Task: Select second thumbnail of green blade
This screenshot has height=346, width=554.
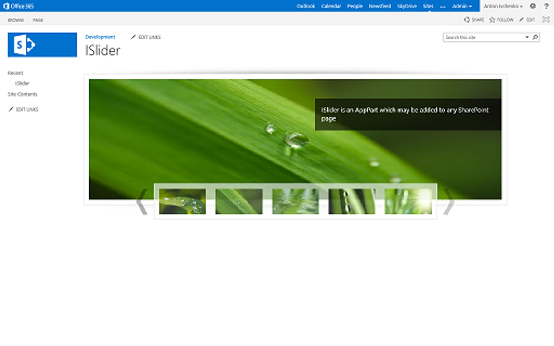Action: click(x=239, y=201)
